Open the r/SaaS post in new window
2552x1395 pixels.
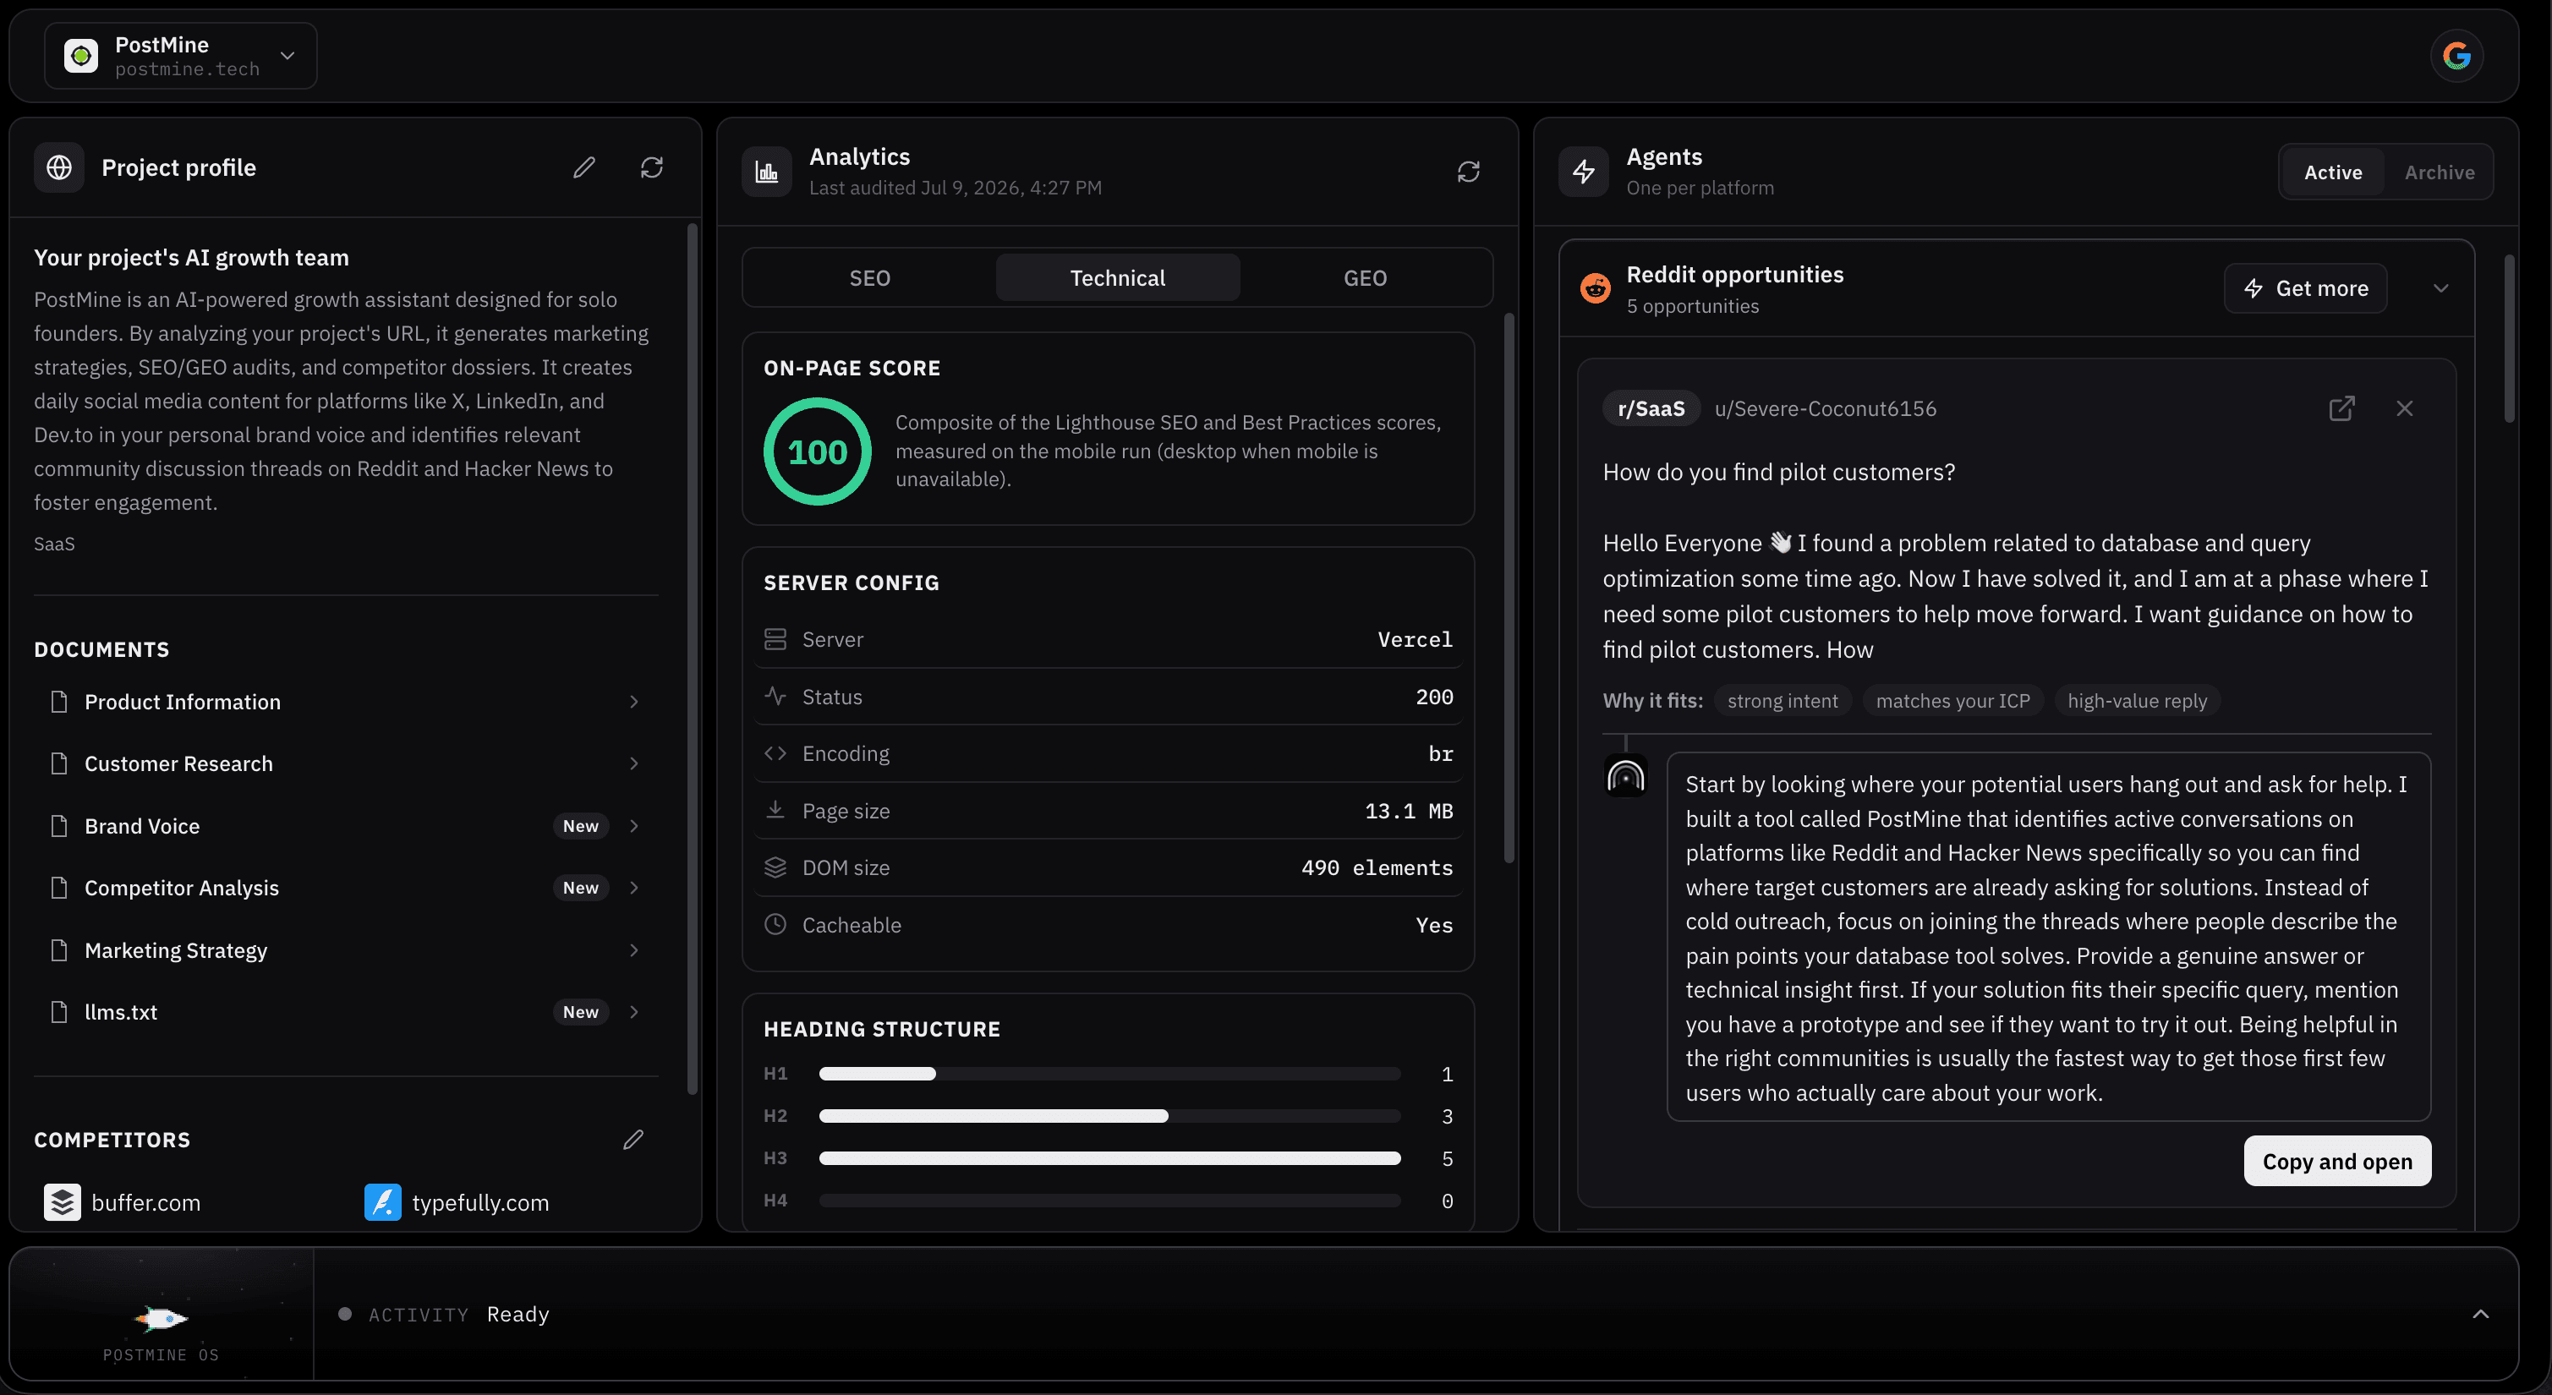(x=2341, y=408)
